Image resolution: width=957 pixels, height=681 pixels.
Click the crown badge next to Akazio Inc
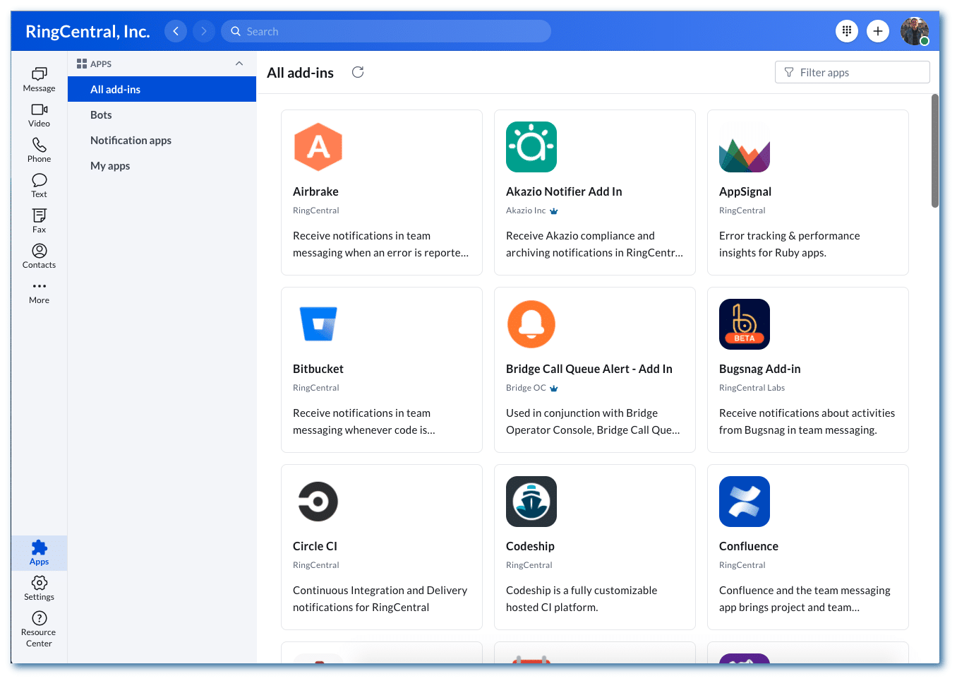[554, 211]
